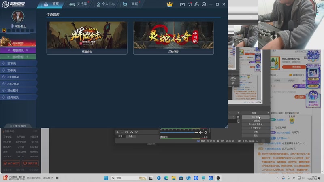Open the calendar check-in icon
The image size is (324, 182).
(x=189, y=4)
